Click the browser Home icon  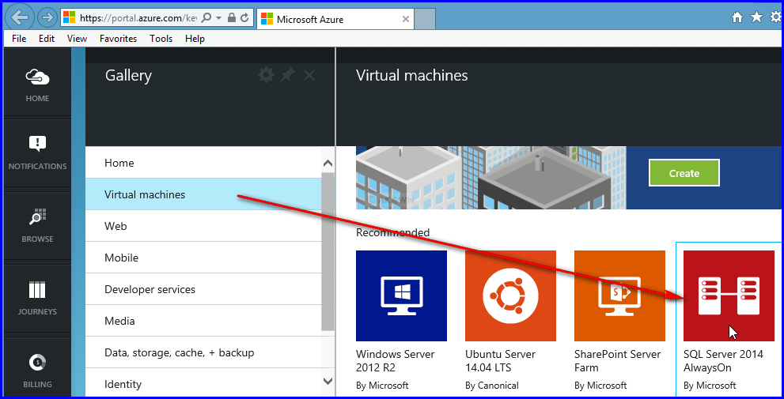[737, 17]
